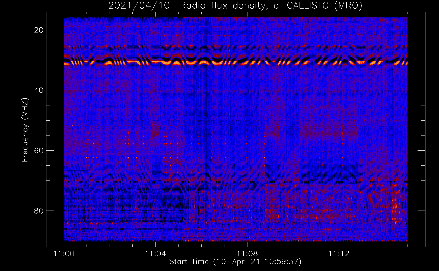This screenshot has width=439, height=271.
Task: Click the '11:08' time tick label
Action: pyautogui.click(x=247, y=254)
